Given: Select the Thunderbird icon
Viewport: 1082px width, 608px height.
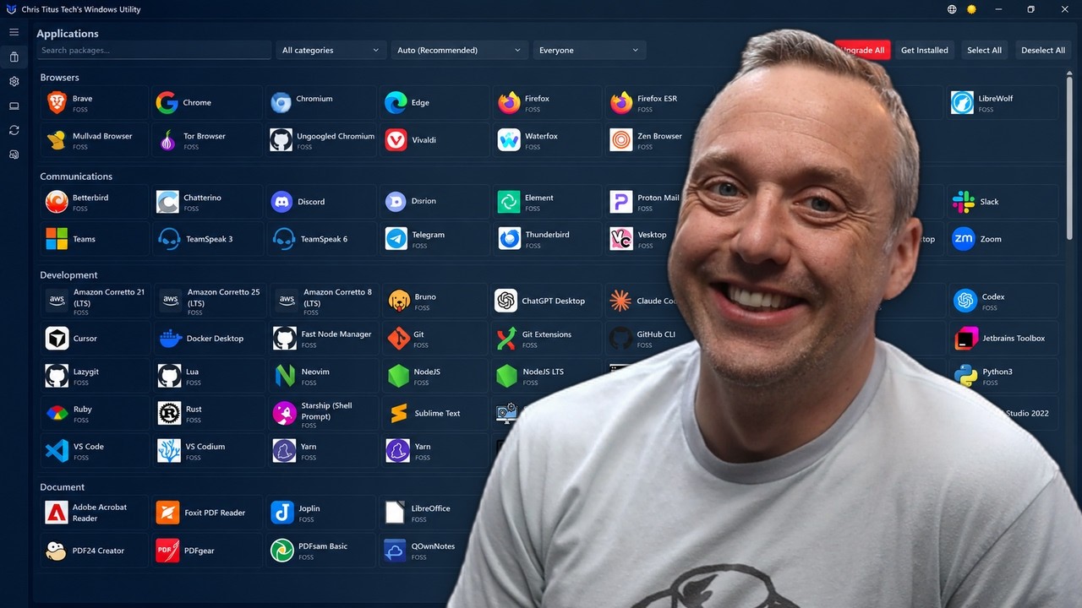Looking at the screenshot, I should pyautogui.click(x=509, y=239).
